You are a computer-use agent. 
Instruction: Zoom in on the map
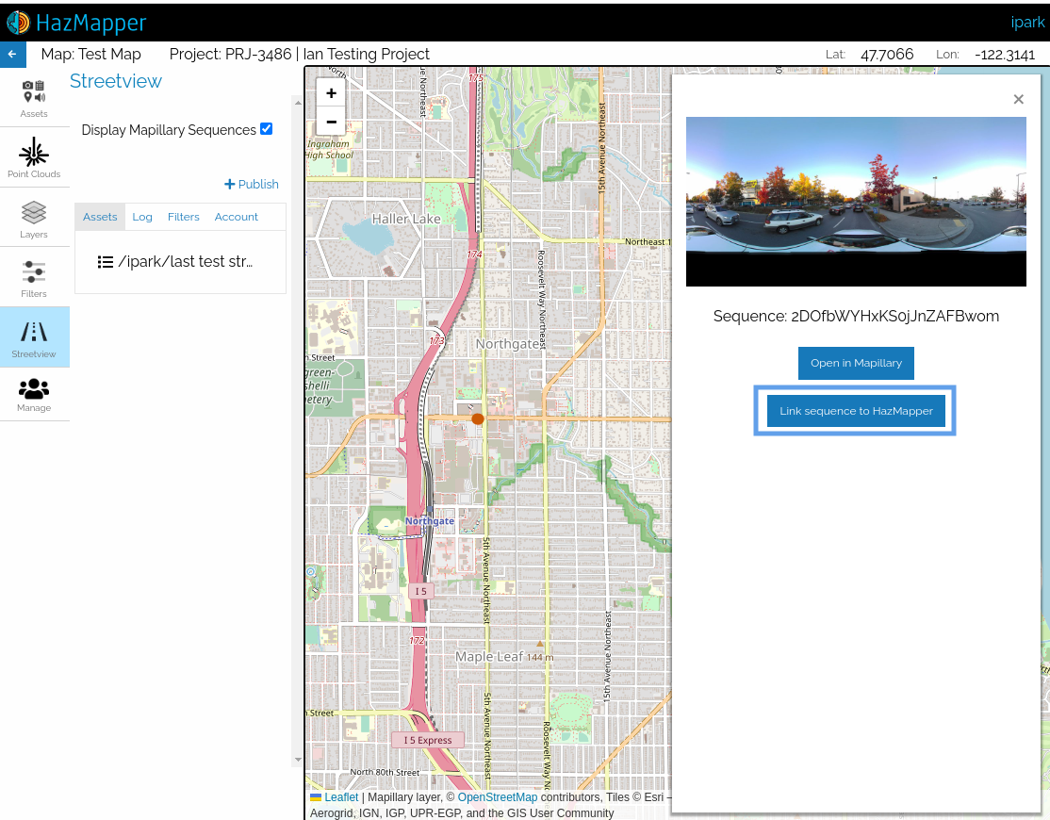pyautogui.click(x=331, y=93)
